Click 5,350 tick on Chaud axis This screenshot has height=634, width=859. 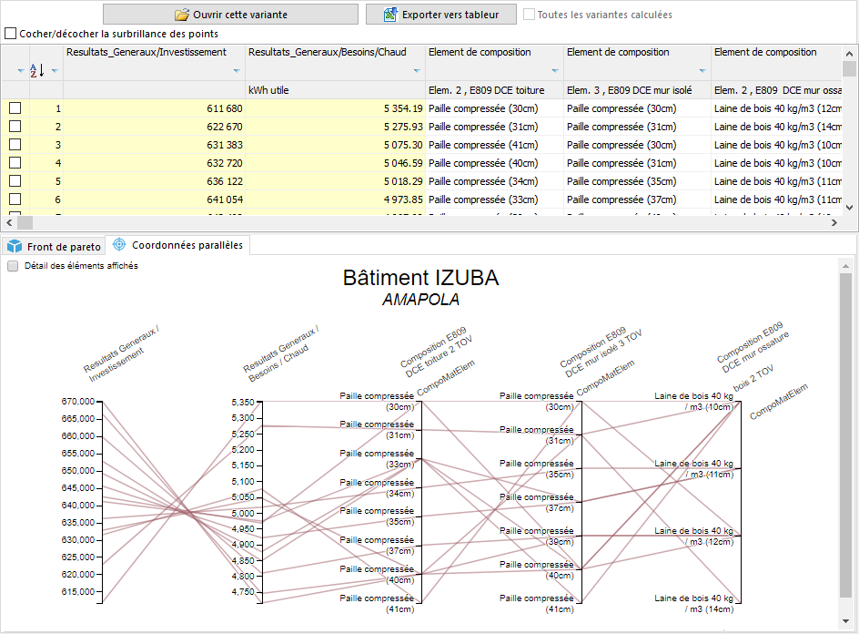tap(243, 402)
